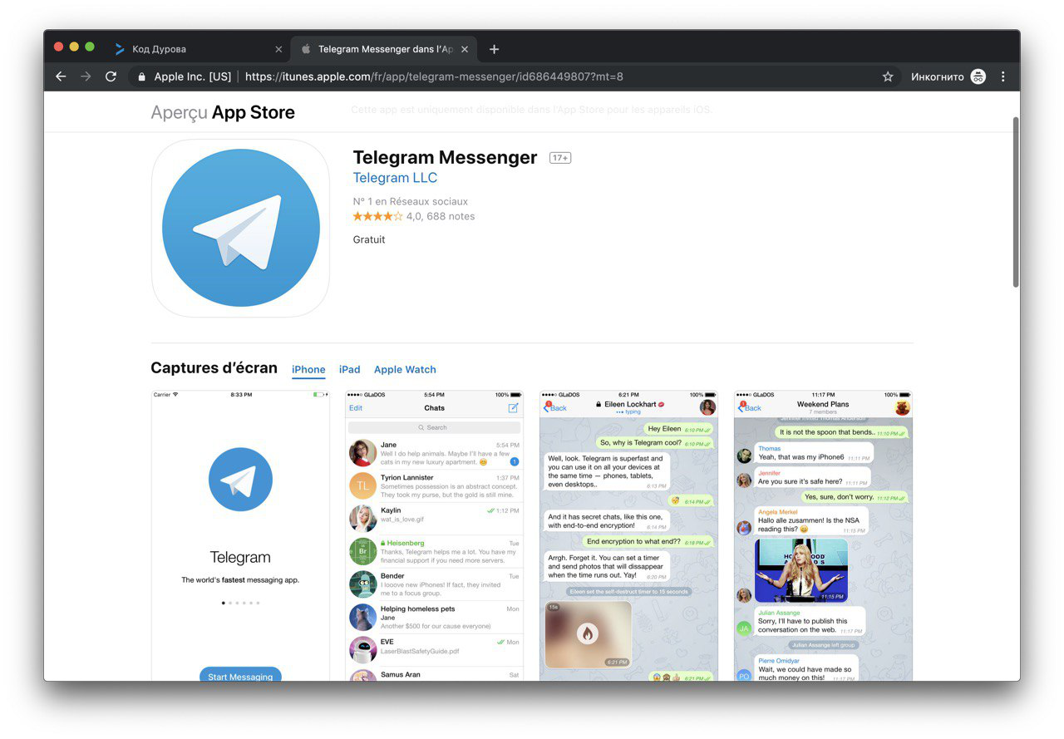This screenshot has height=739, width=1064.
Task: Select the iPad screenshots tab
Action: (x=350, y=369)
